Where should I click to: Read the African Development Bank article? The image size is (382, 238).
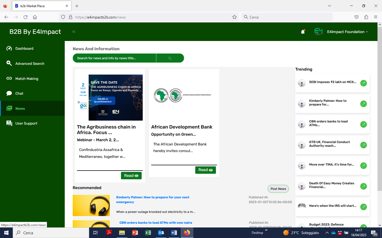click(206, 170)
